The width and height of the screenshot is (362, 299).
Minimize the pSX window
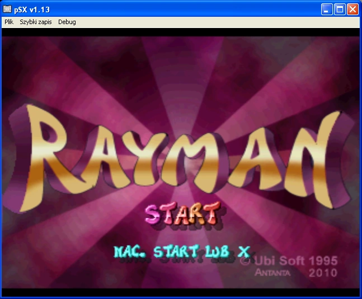(x=326, y=10)
